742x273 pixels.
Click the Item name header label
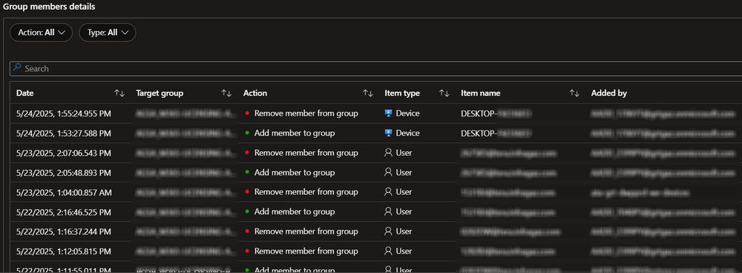click(480, 93)
